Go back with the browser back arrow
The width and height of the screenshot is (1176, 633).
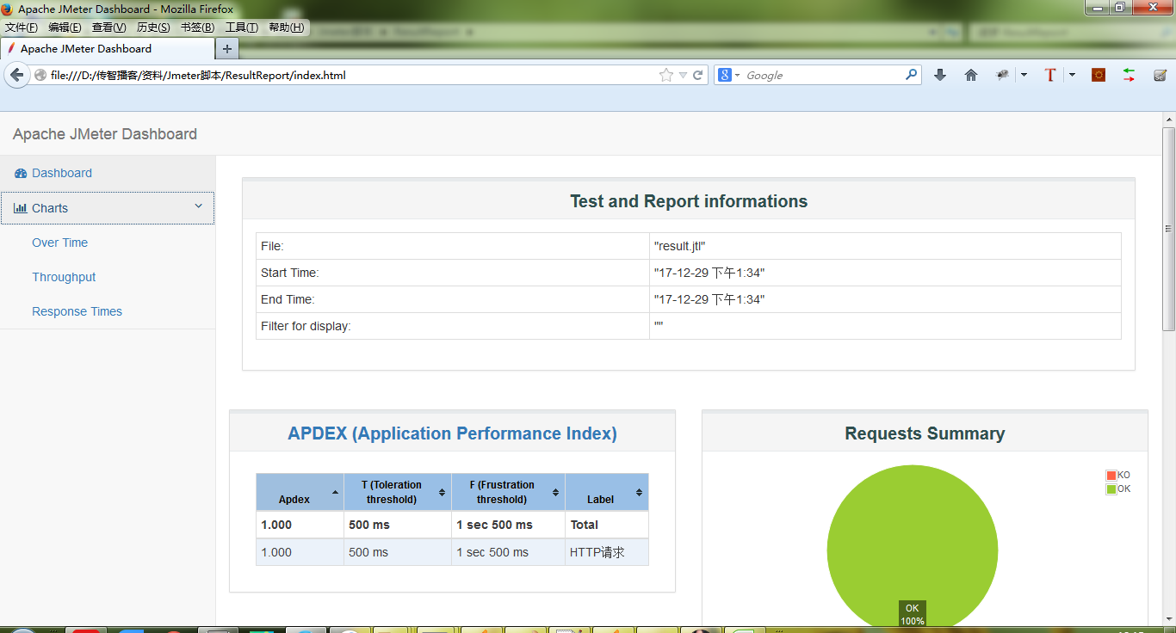click(16, 75)
